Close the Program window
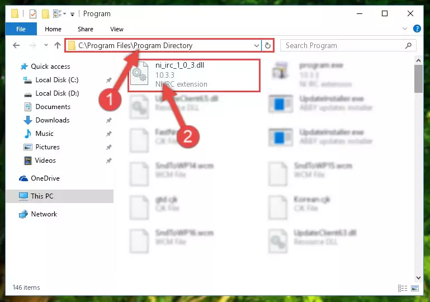 pos(410,13)
